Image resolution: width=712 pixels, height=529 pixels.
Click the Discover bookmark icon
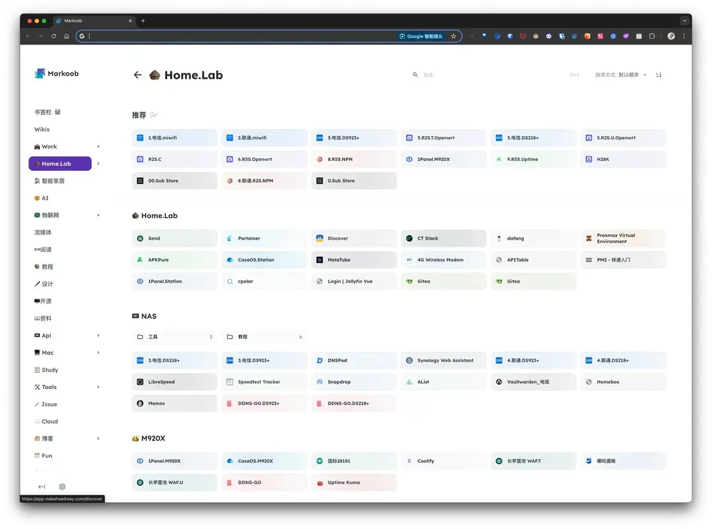point(320,238)
